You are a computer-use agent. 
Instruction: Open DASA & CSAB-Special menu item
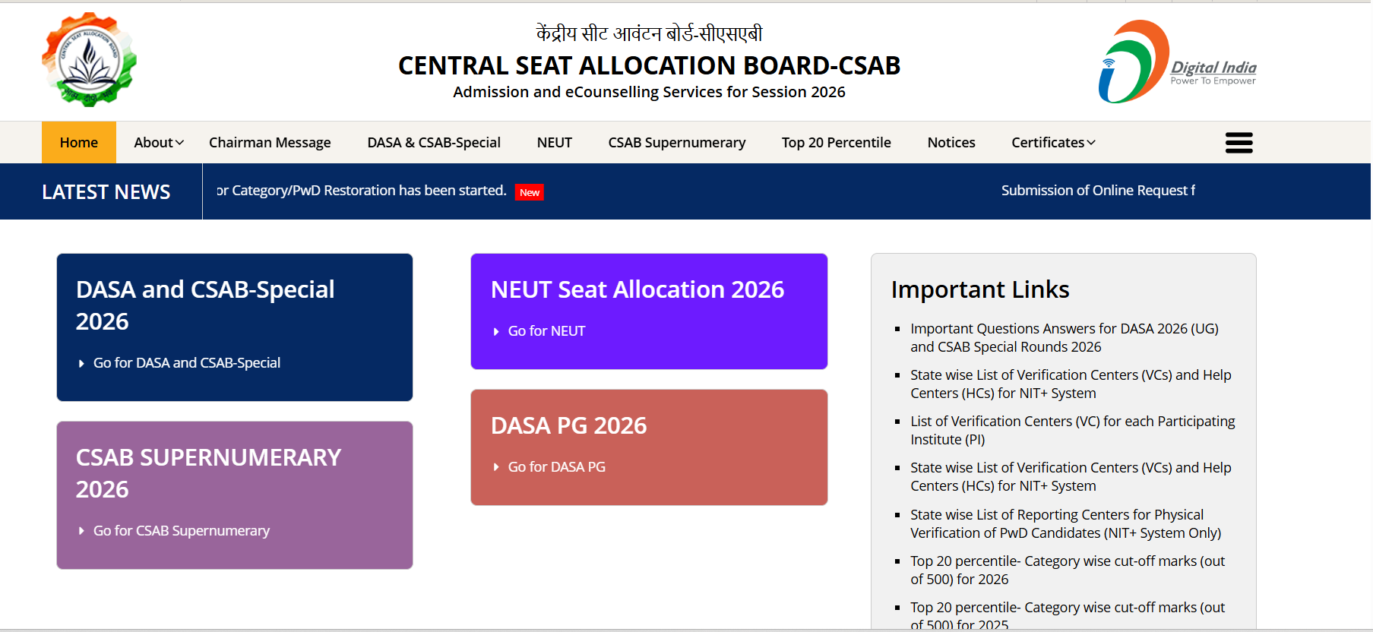pos(434,143)
